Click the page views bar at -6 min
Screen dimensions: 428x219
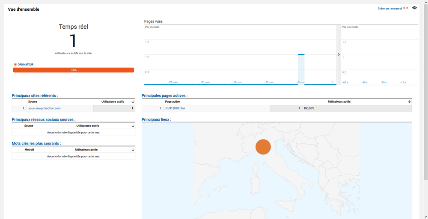click(301, 69)
